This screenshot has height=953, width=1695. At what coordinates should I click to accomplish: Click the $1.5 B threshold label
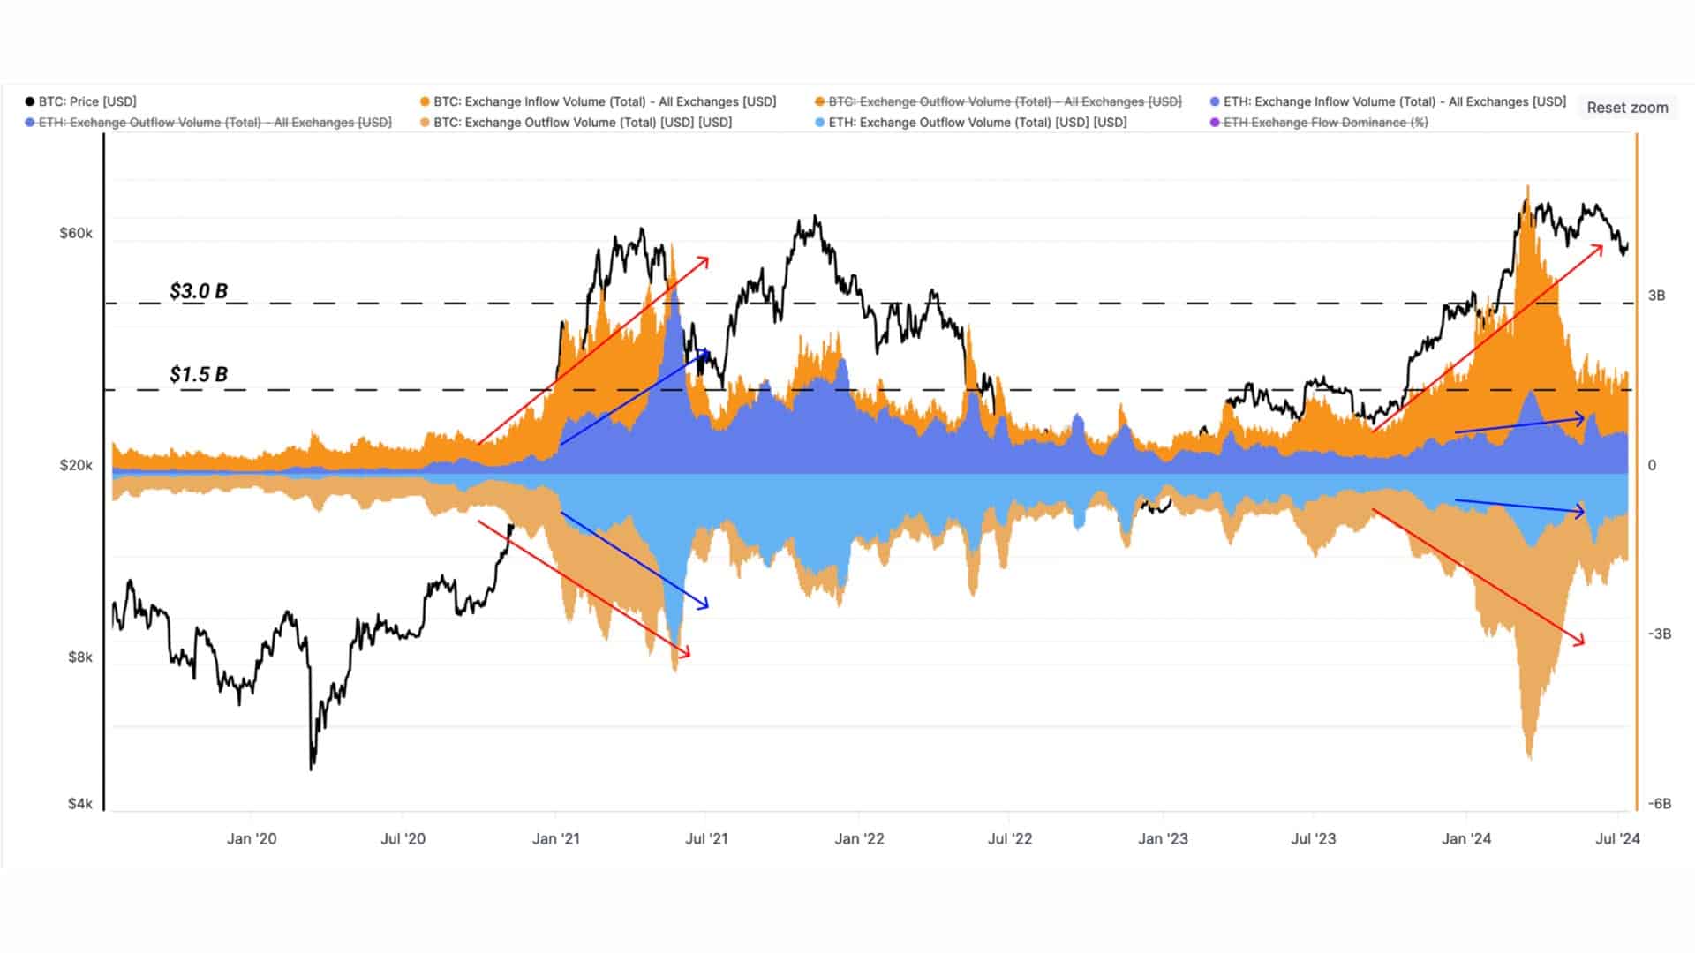199,374
